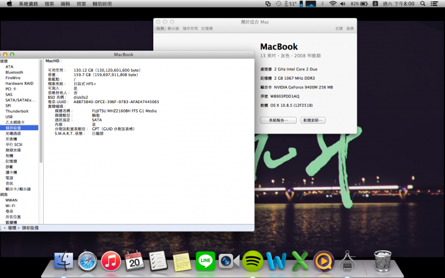Open iTunes from the Dock
The width and height of the screenshot is (445, 278).
[x=111, y=261]
